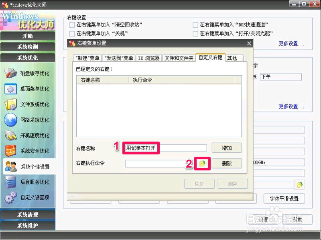
Task: Click the disabled 删除 button at dialog bottom
Action: pyautogui.click(x=233, y=184)
